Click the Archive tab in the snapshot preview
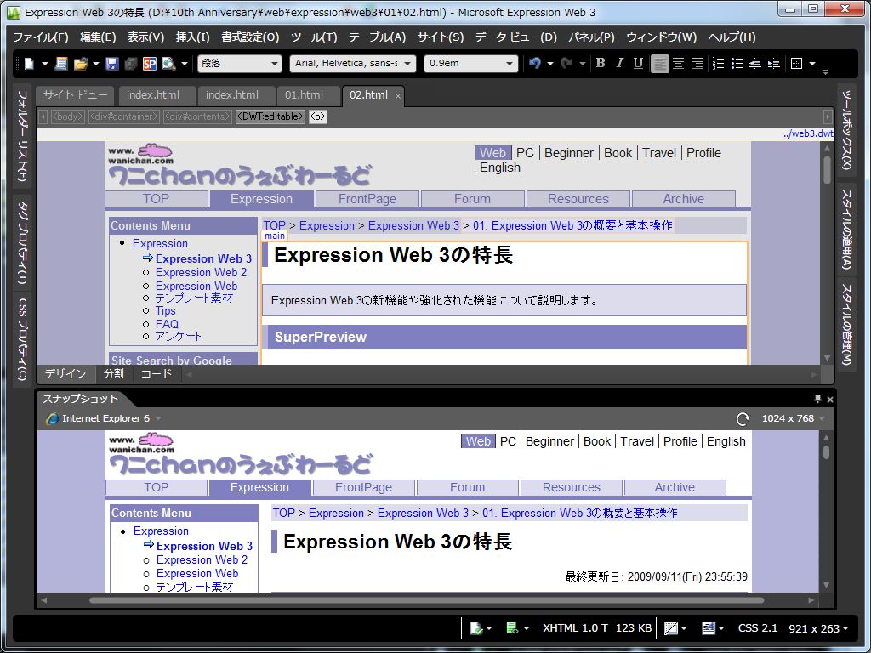The height and width of the screenshot is (653, 871). pyautogui.click(x=675, y=487)
